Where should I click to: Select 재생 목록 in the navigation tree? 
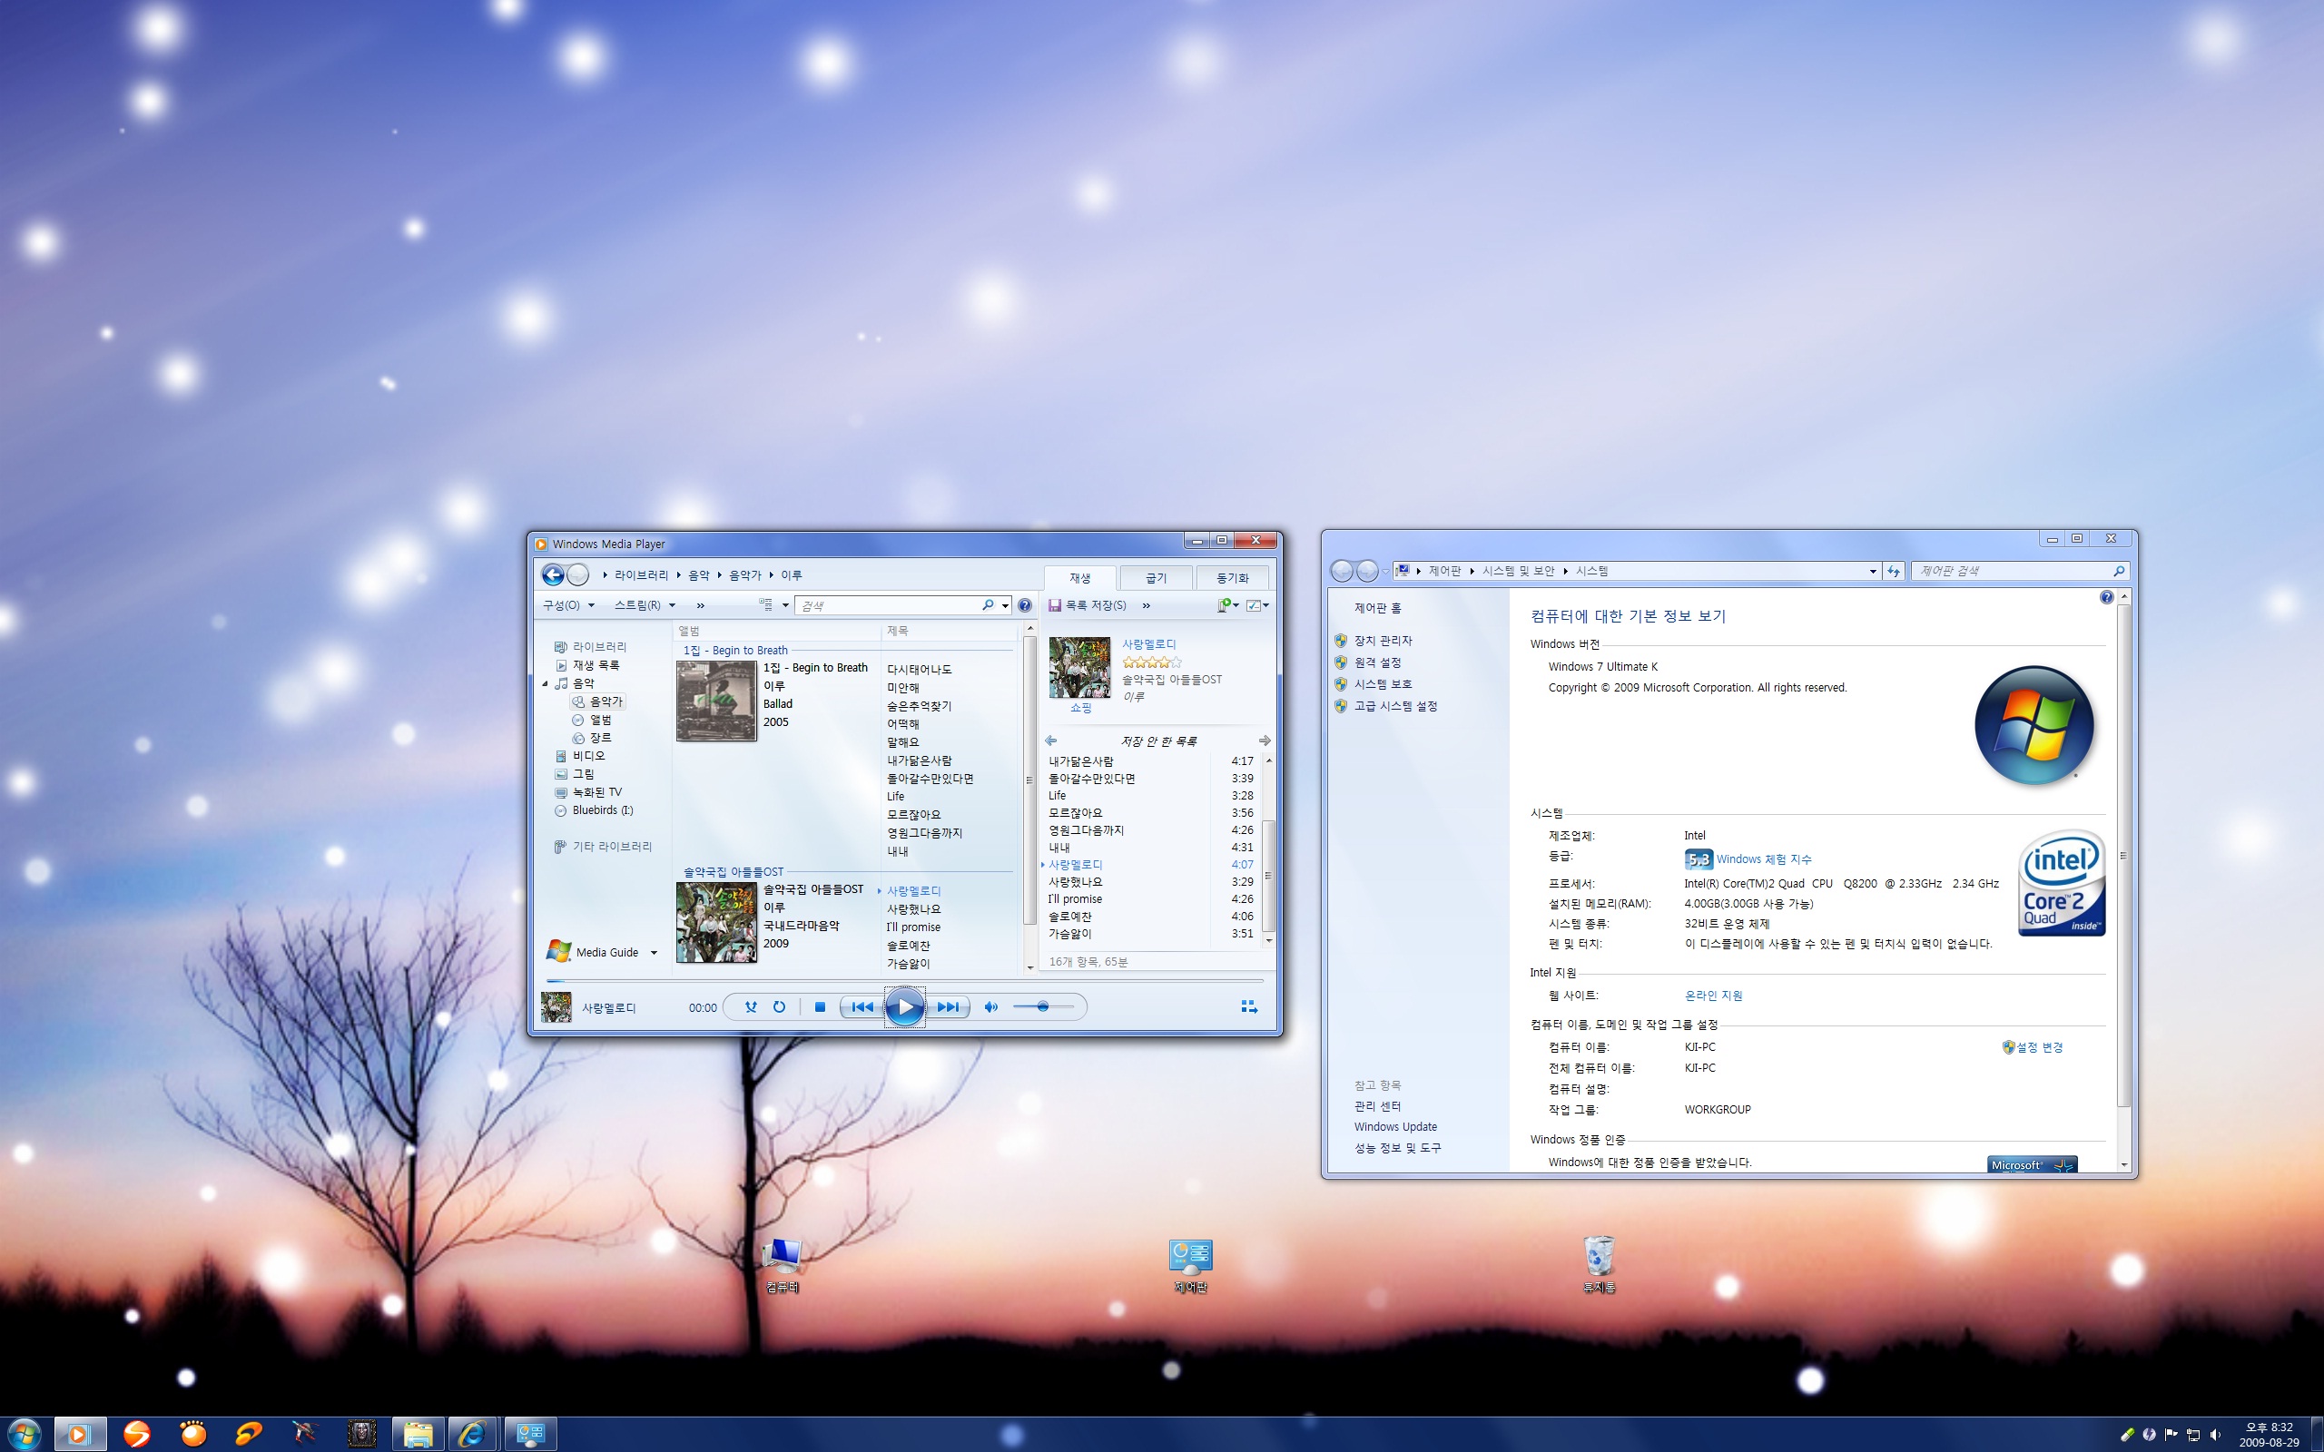[587, 664]
